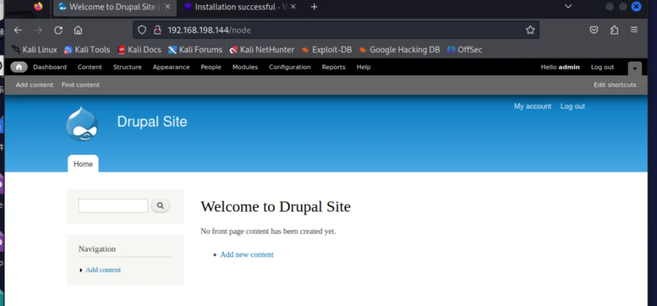Screen dimensions: 657x306
Task: Click into the site search field
Action: 113,206
